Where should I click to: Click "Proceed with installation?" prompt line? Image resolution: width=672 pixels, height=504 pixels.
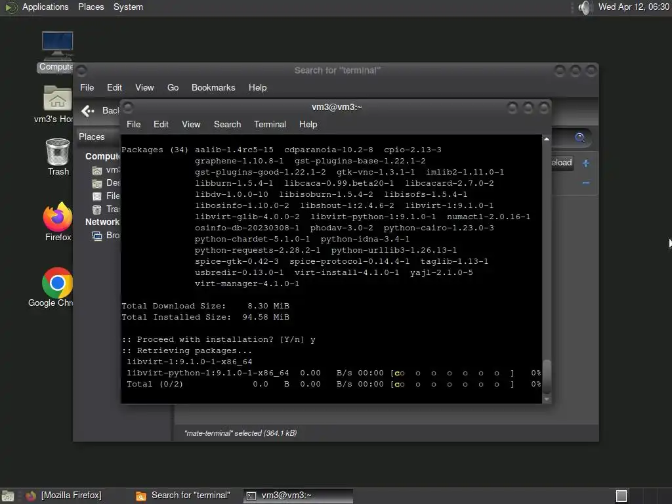click(x=219, y=339)
